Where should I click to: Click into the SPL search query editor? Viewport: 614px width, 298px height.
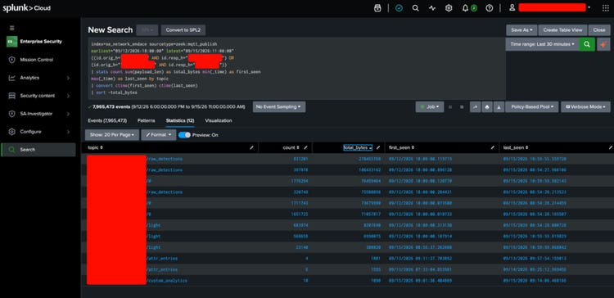297,69
